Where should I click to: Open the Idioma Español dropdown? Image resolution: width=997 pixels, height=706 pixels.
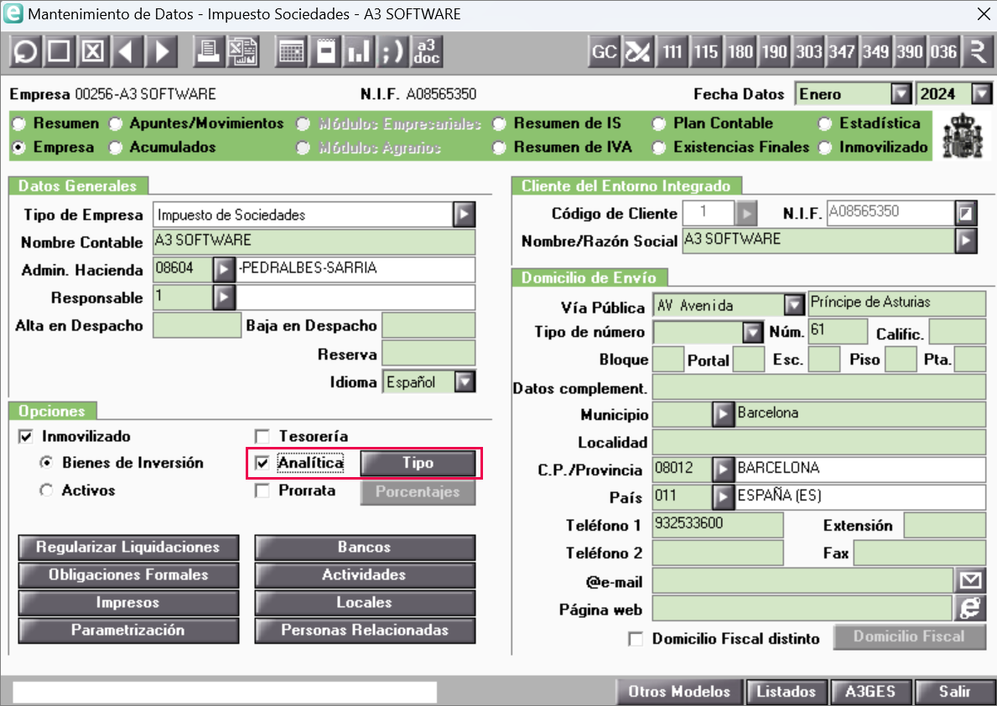pos(465,382)
